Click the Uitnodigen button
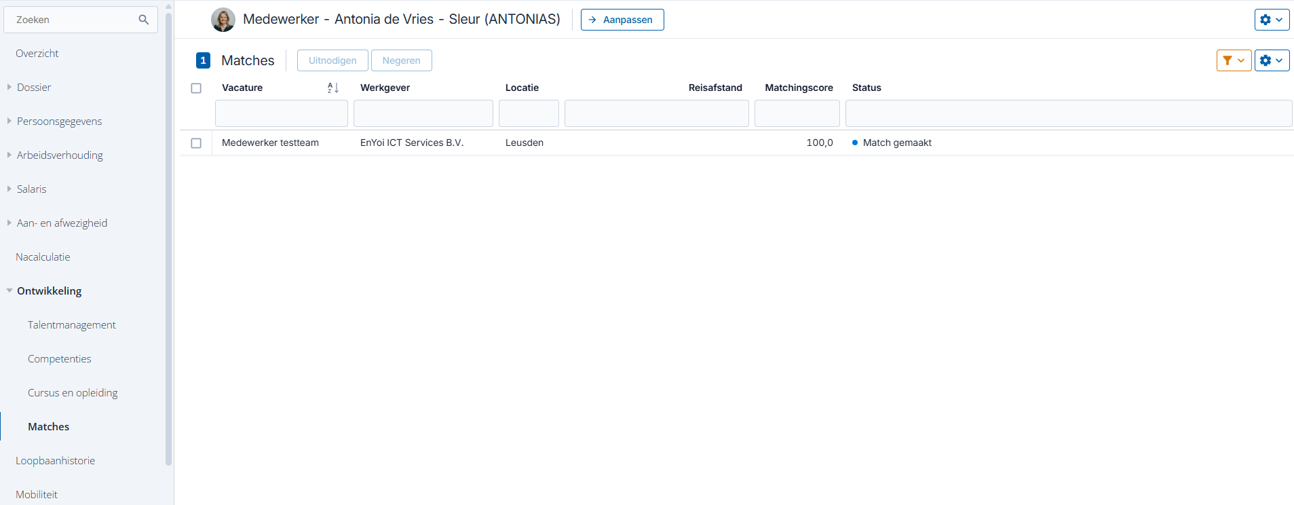 pos(332,60)
